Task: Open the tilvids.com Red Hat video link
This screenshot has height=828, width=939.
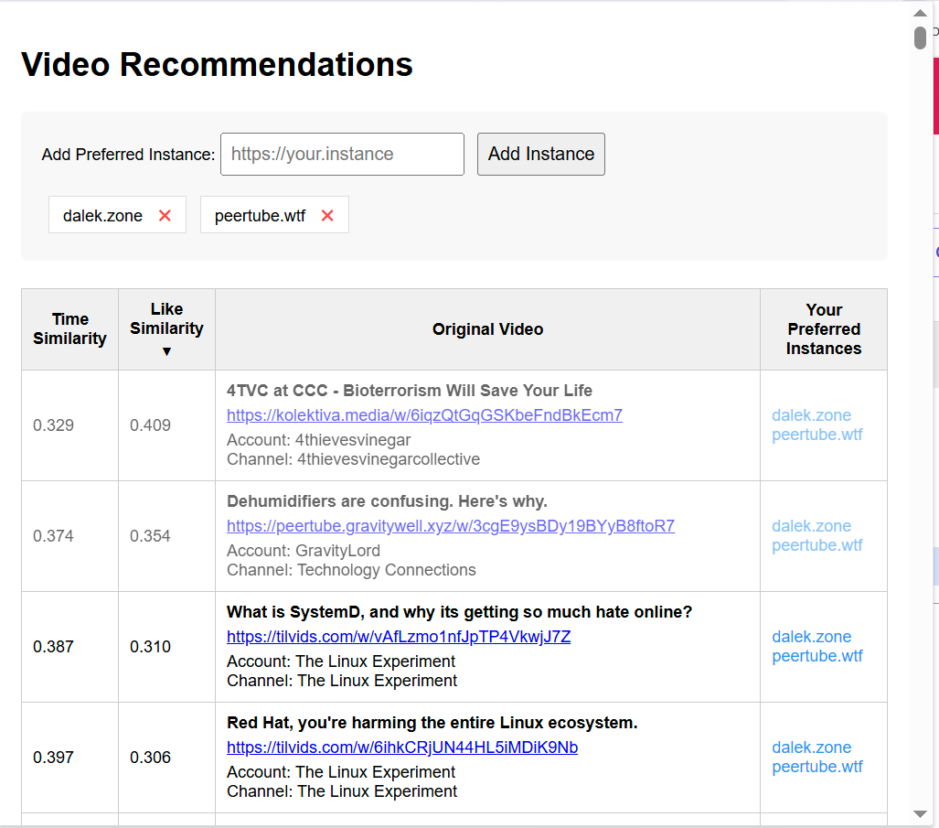Action: click(x=401, y=747)
